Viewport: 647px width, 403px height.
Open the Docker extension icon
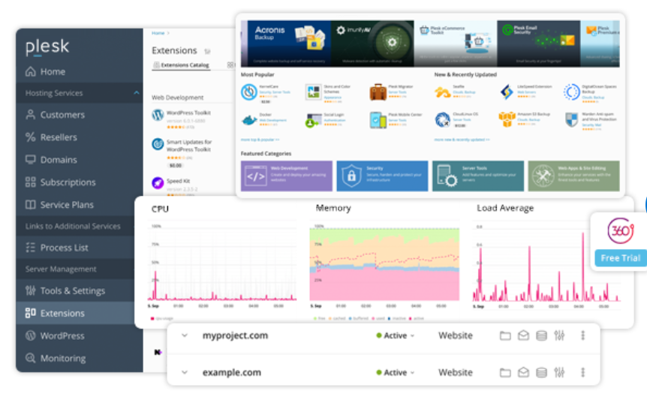click(248, 119)
